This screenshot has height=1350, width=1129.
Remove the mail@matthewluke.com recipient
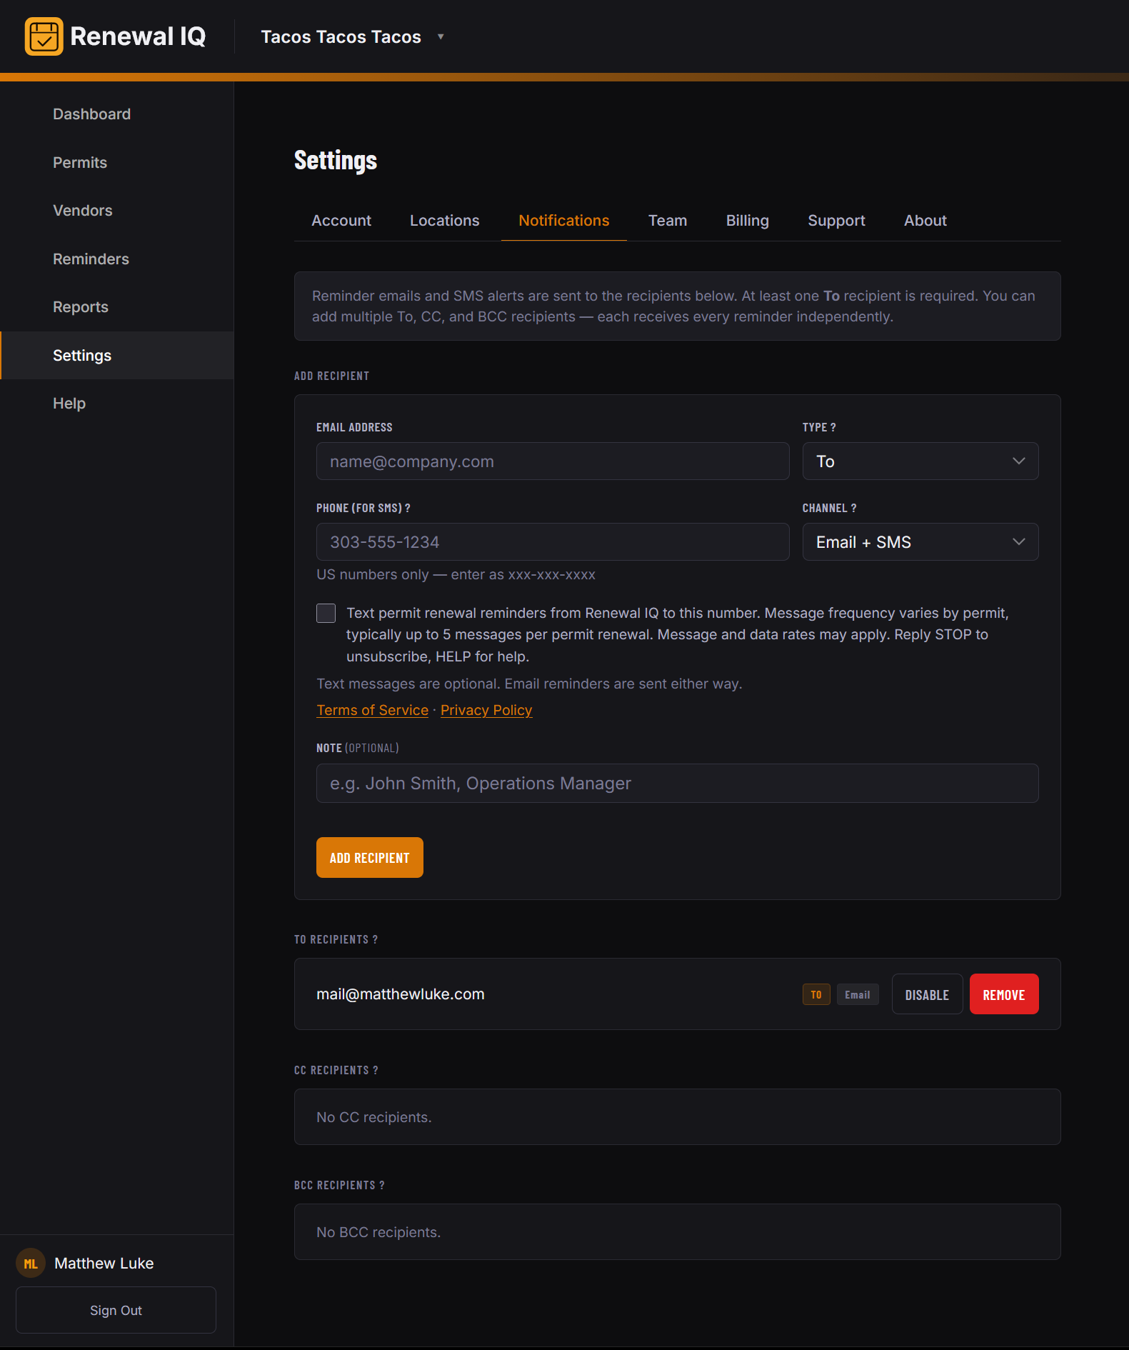[1003, 994]
